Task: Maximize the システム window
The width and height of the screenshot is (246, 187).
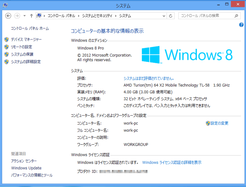Action: (227, 4)
